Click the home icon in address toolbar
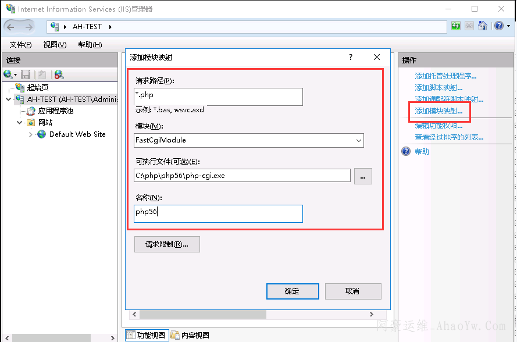This screenshot has width=517, height=342. 482,26
